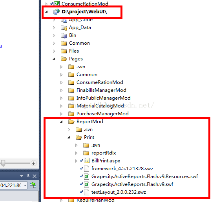Click the ReportMod open folder icon

[x=71, y=122]
